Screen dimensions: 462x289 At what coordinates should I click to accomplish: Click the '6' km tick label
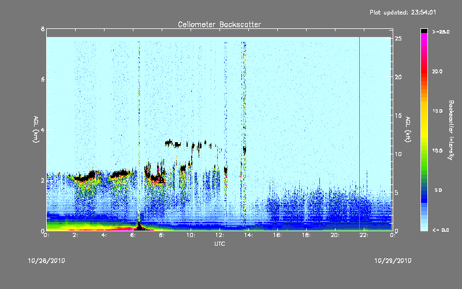pos(43,79)
